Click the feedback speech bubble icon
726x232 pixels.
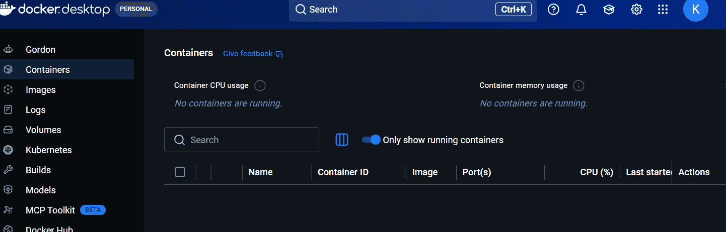point(279,54)
